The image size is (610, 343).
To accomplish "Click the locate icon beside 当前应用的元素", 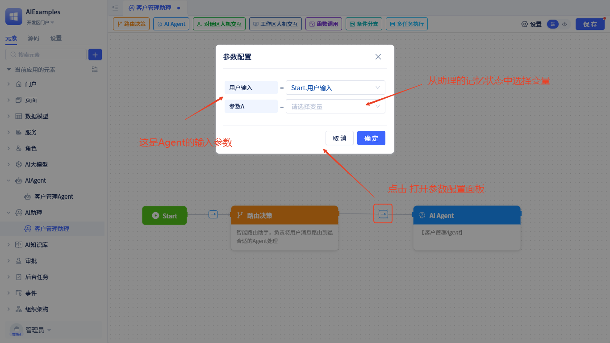I will click(95, 70).
